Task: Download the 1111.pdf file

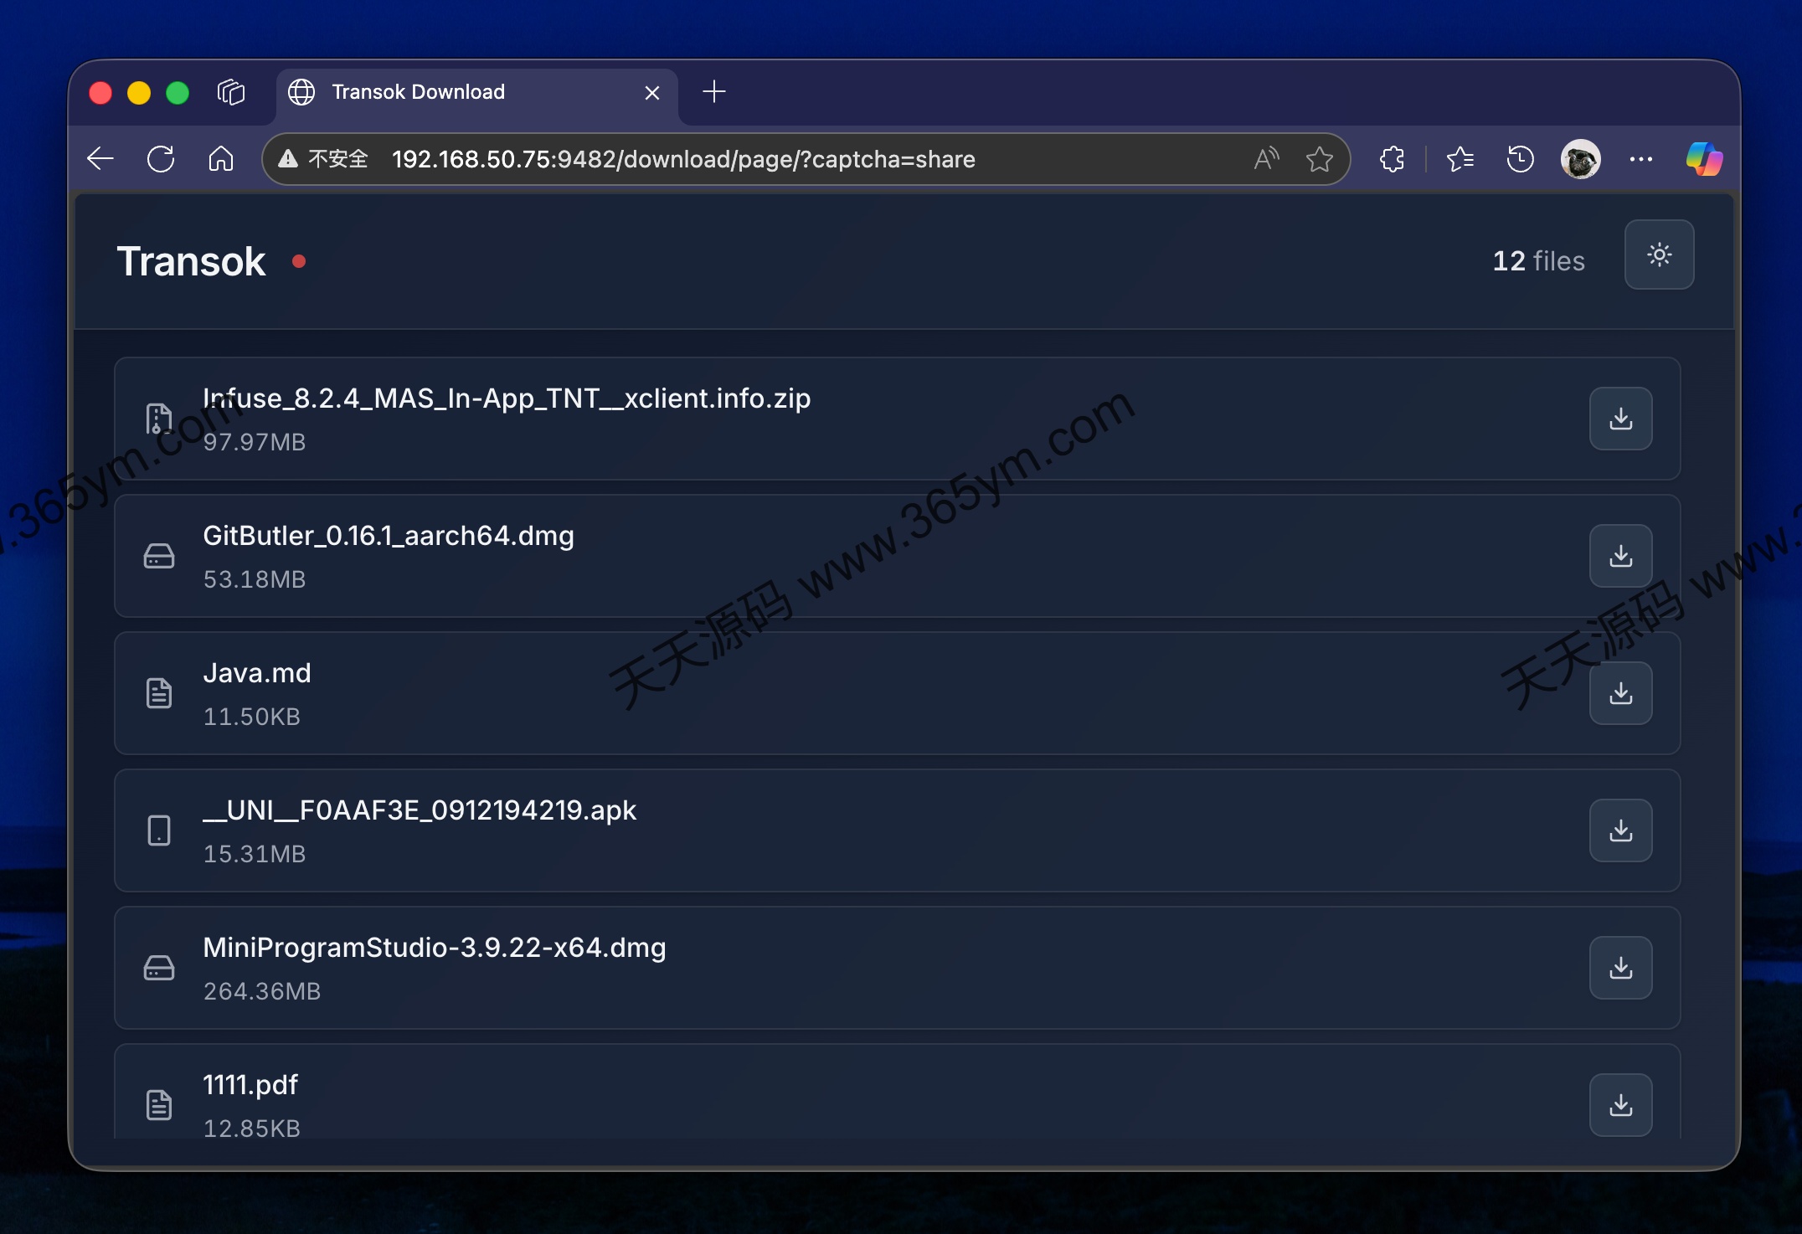Action: click(x=1619, y=1105)
